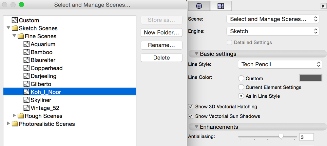Open the Line Style dropdown
327x146 pixels.
tap(280, 64)
